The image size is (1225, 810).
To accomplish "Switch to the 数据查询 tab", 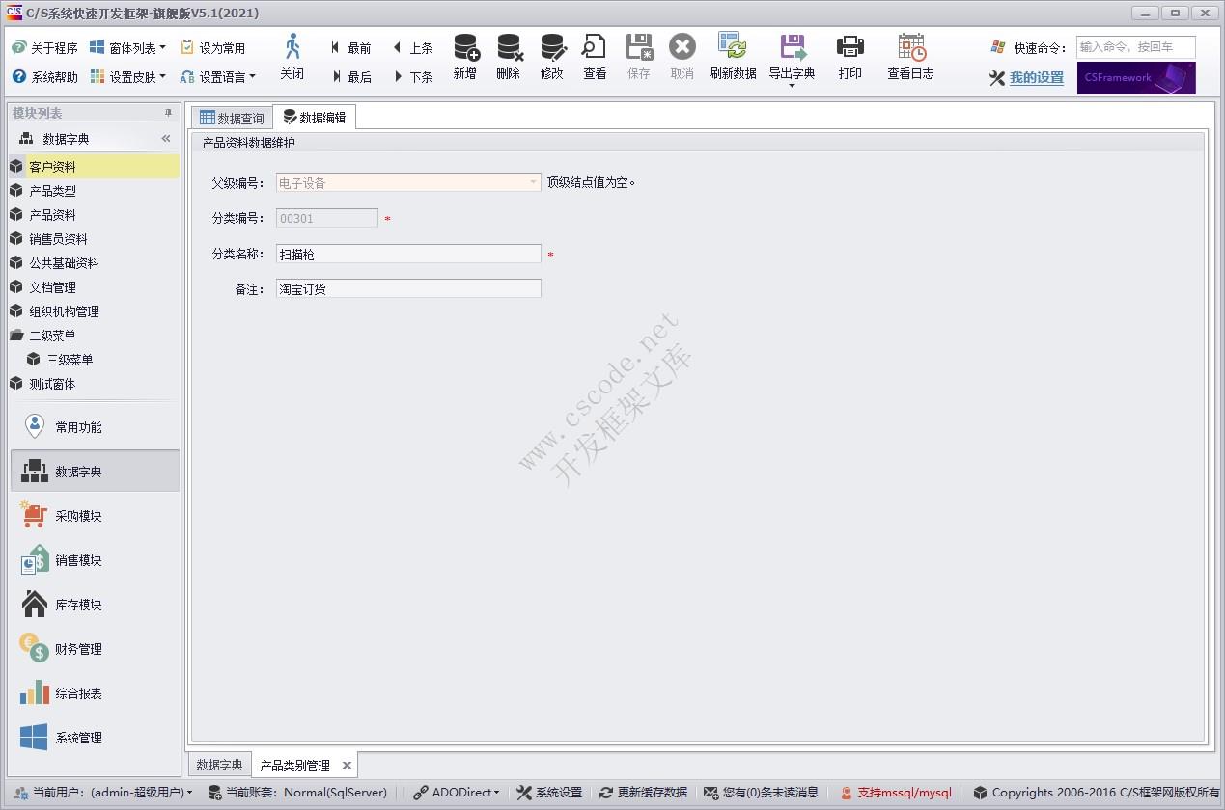I will click(231, 116).
